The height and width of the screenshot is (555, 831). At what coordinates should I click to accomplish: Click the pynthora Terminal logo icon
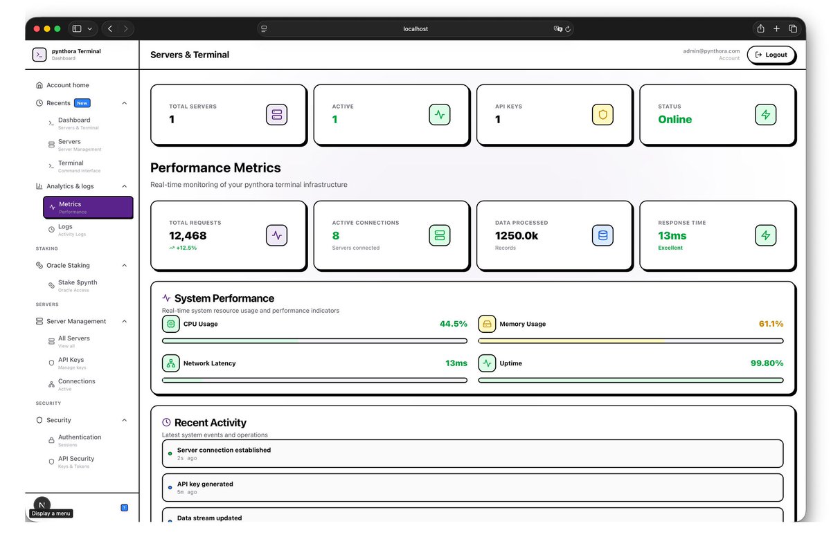(x=39, y=55)
